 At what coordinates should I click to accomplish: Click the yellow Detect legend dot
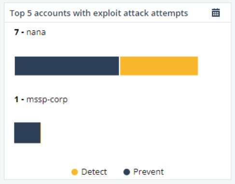coord(75,172)
